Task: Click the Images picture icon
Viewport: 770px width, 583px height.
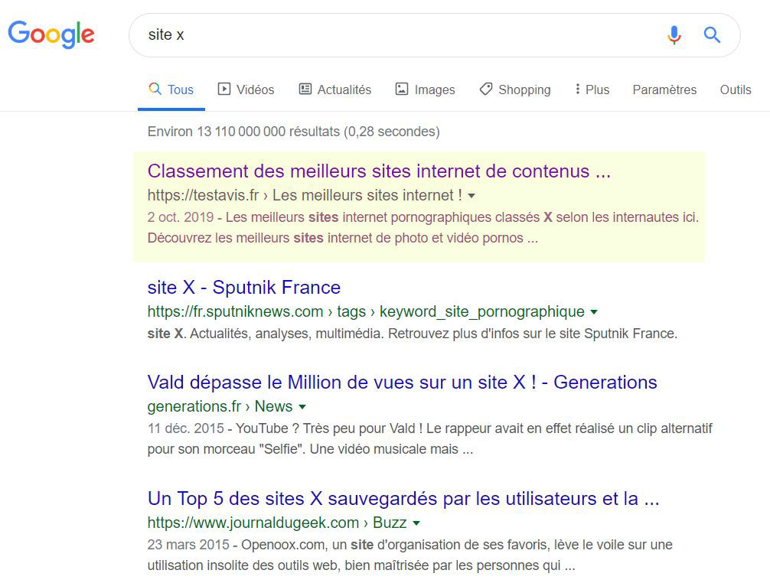Action: [402, 89]
